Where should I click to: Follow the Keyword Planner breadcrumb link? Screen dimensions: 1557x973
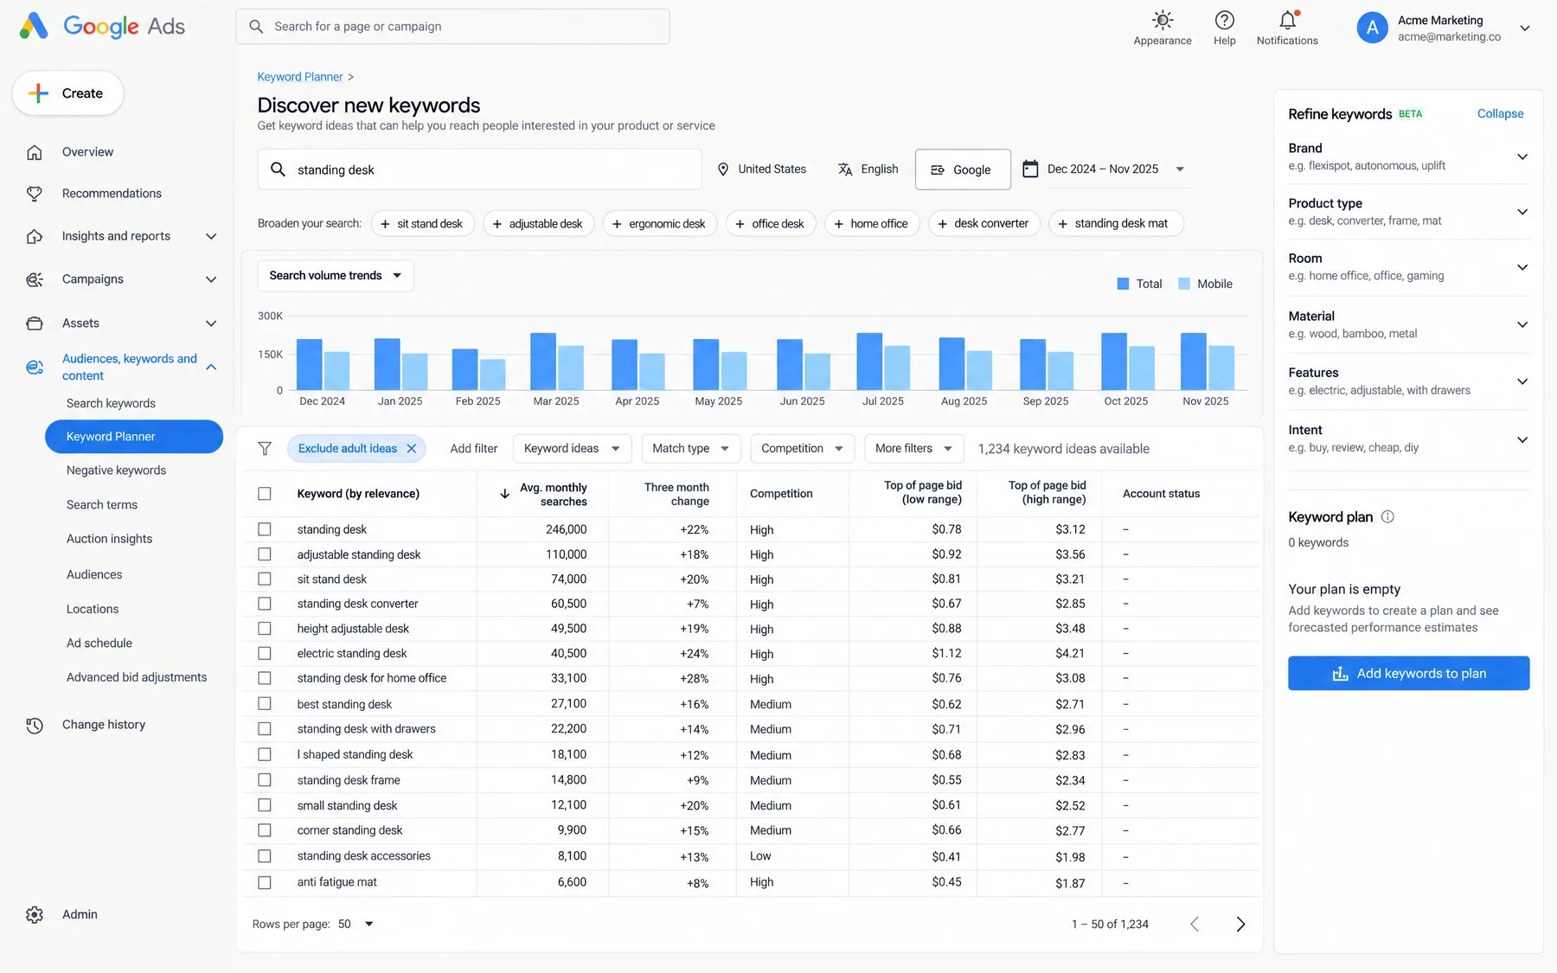300,77
